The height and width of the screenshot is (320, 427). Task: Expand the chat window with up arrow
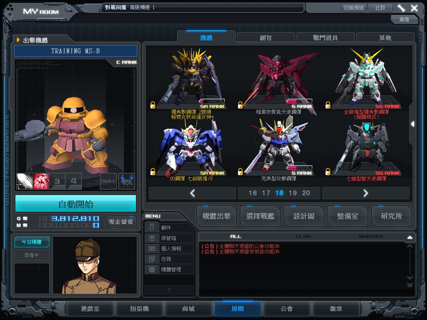[410, 237]
